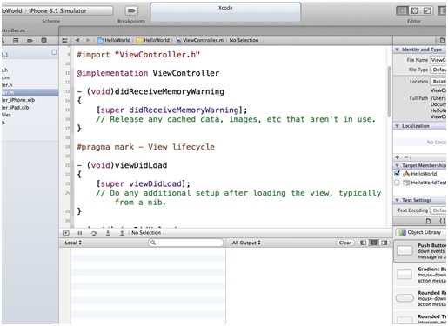The height and width of the screenshot is (326, 448).
Task: Click No Selection in the debug bar
Action: point(146,233)
